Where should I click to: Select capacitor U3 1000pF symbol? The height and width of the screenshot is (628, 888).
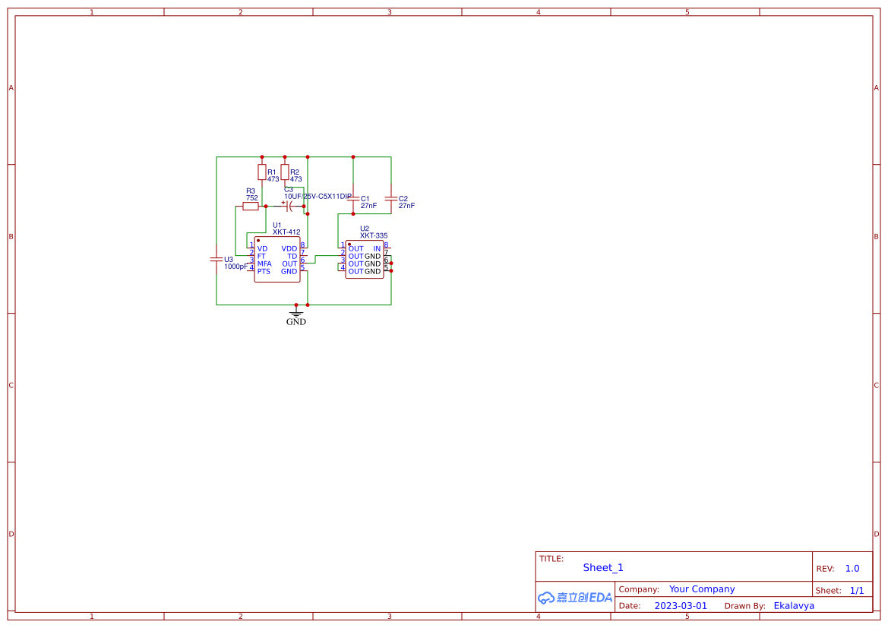216,259
